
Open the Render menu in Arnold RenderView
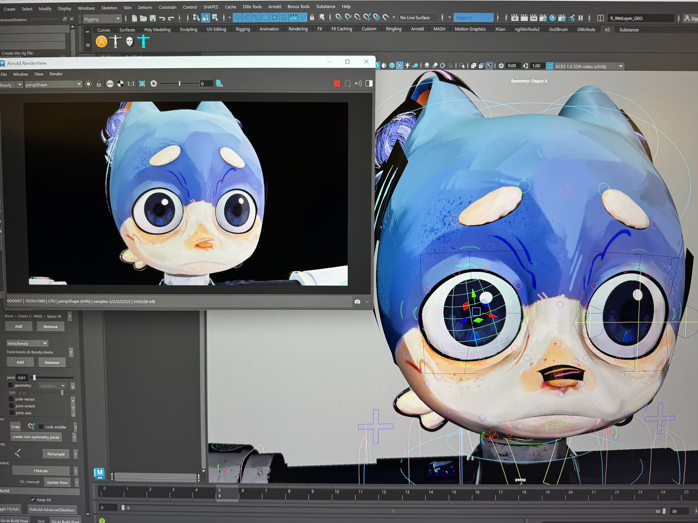click(x=56, y=74)
